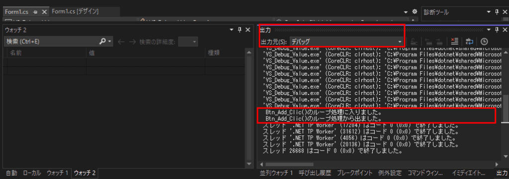Pin the Form1.cs tab
The width and height of the screenshot is (509, 179).
[x=35, y=12]
